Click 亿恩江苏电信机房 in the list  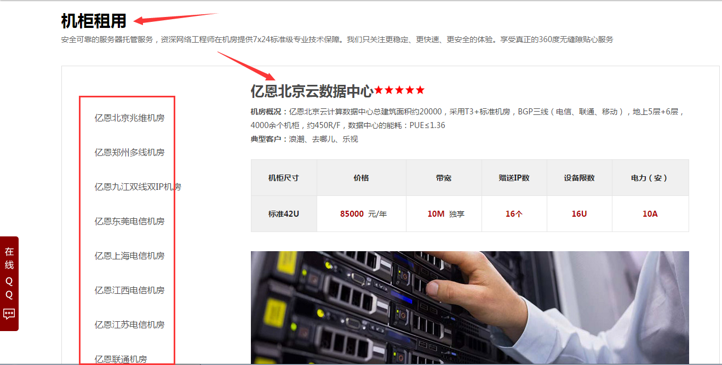pyautogui.click(x=129, y=325)
